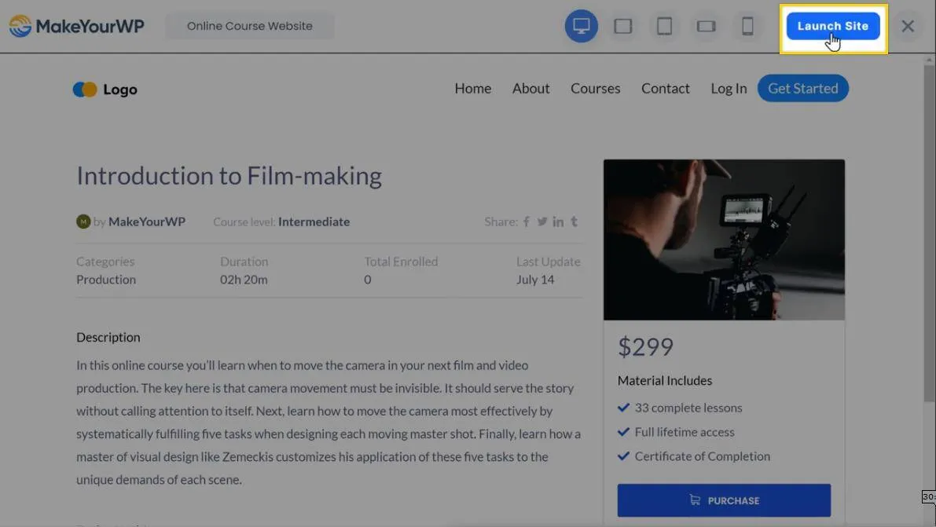Click the MakeYourWP logo
This screenshot has width=936, height=527.
[76, 26]
